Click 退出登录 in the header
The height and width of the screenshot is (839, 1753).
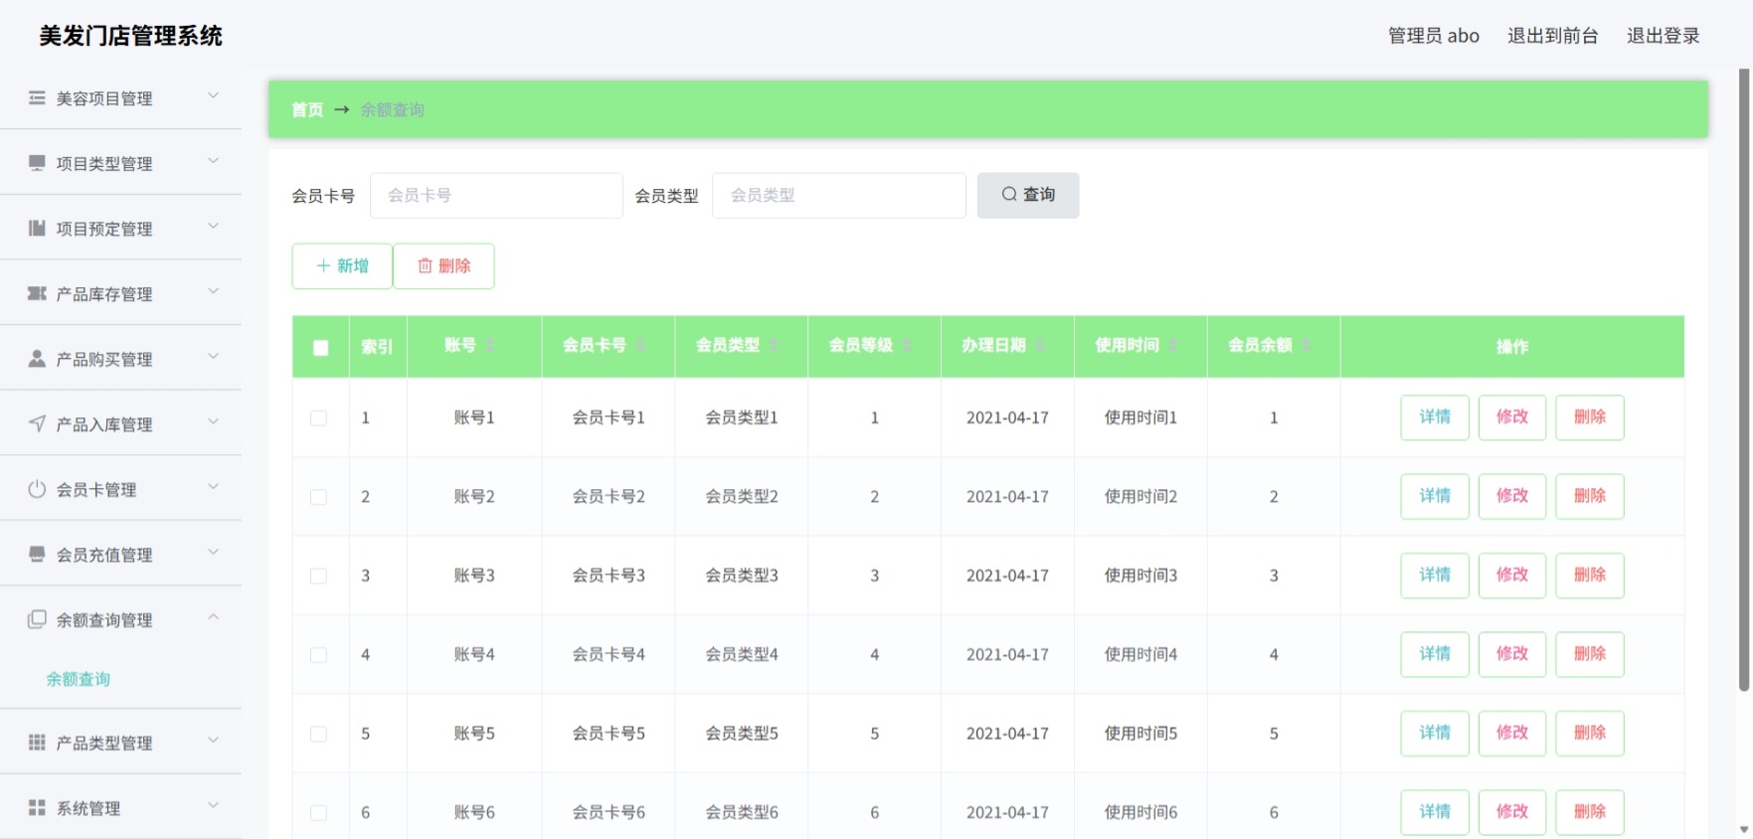pos(1663,36)
